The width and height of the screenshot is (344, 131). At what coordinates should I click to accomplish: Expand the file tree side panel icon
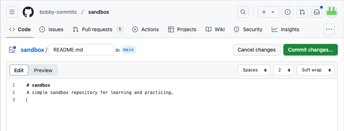tap(12, 50)
